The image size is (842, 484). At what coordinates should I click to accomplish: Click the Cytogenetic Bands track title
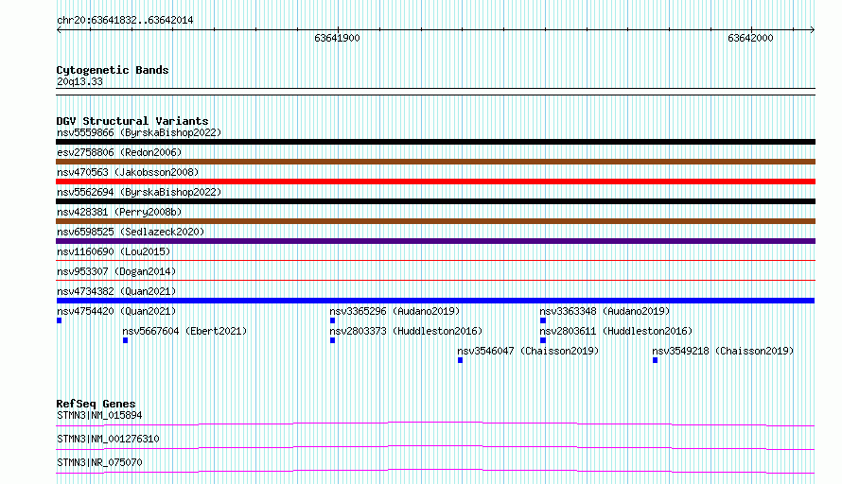coord(113,70)
